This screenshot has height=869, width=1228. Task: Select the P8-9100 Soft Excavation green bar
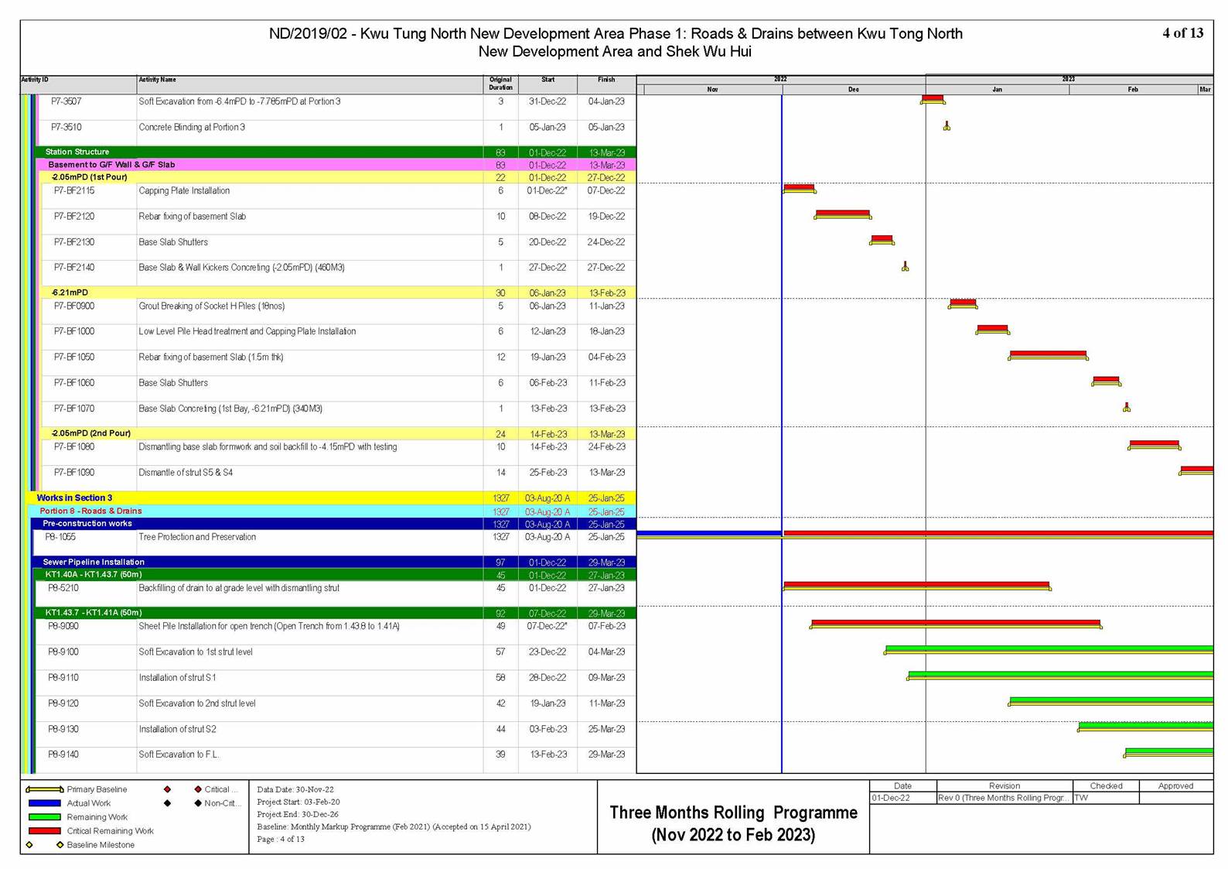1049,648
